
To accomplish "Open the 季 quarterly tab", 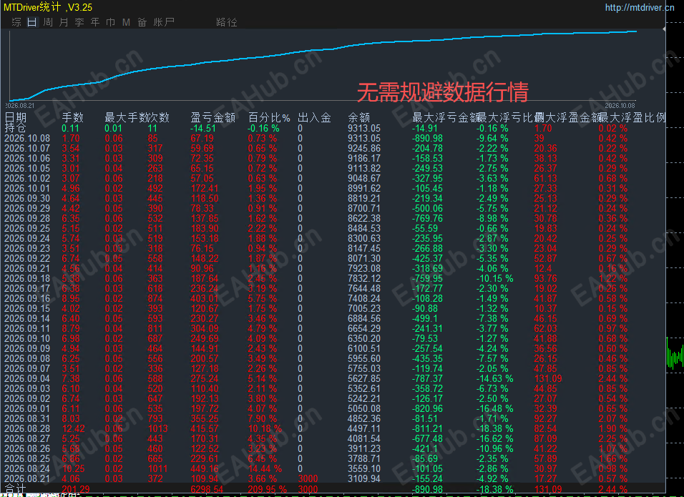I will click(x=79, y=21).
